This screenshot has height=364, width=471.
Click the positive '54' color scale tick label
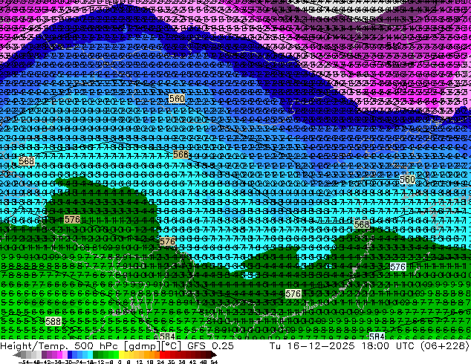click(x=214, y=363)
